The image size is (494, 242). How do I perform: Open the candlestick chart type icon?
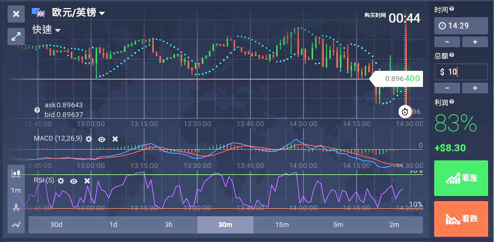[16, 173]
